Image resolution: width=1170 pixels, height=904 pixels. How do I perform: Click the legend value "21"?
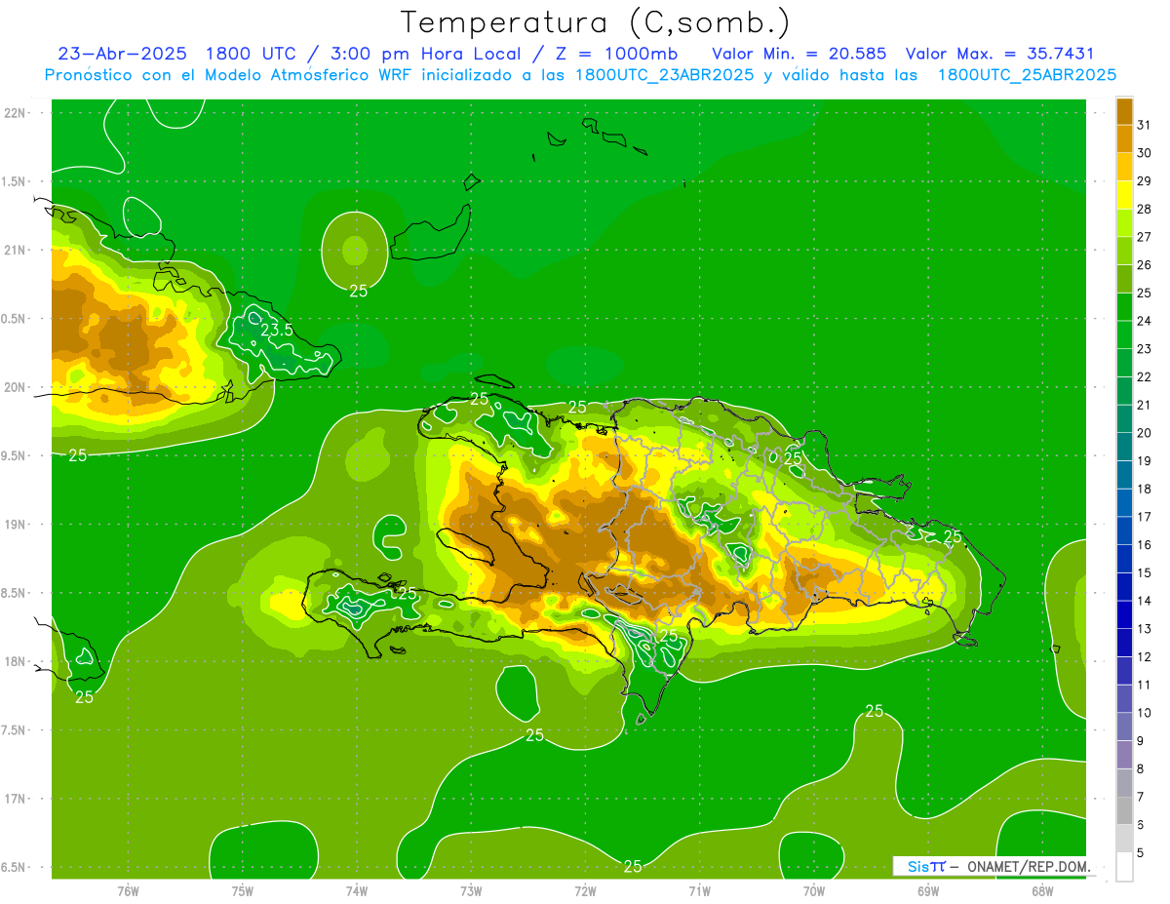click(1144, 405)
